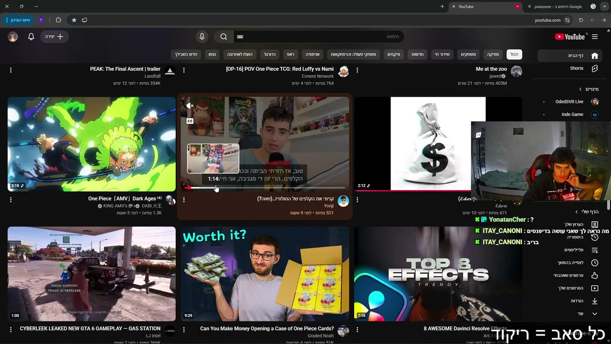
Task: Open the YouTube account avatar menu
Action: click(13, 37)
